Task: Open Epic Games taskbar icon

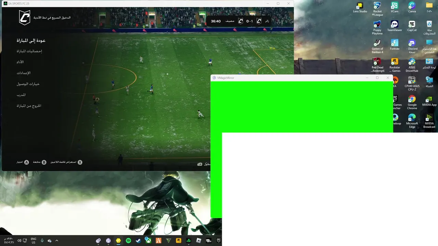Action: (x=218, y=241)
